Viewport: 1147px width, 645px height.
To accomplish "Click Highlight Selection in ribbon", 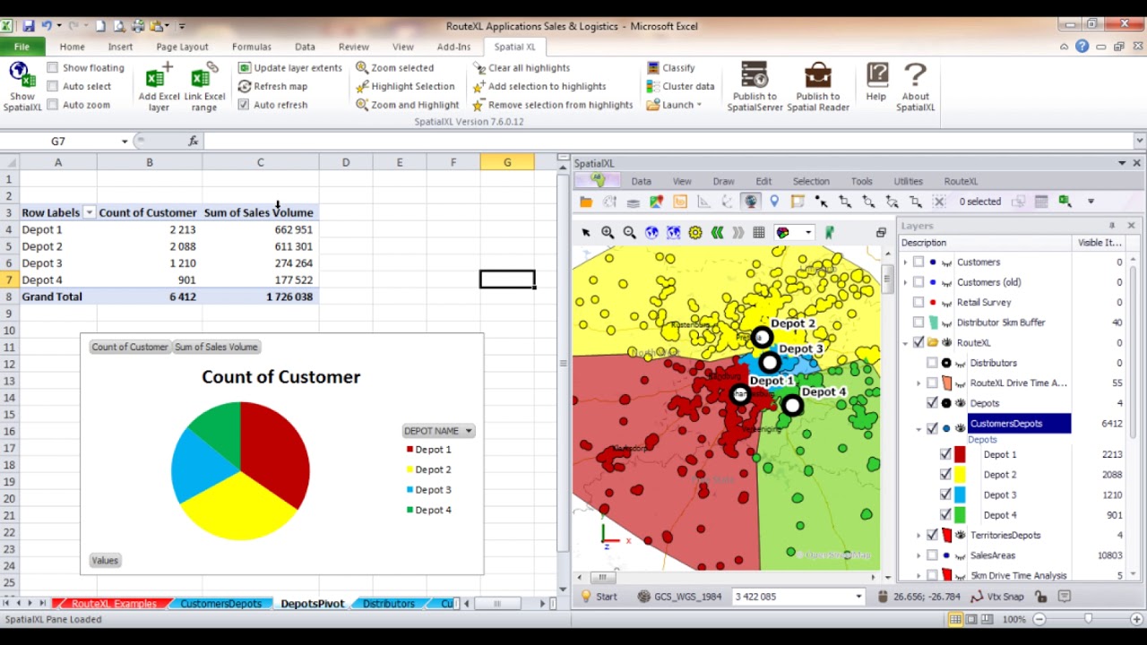I will (405, 86).
